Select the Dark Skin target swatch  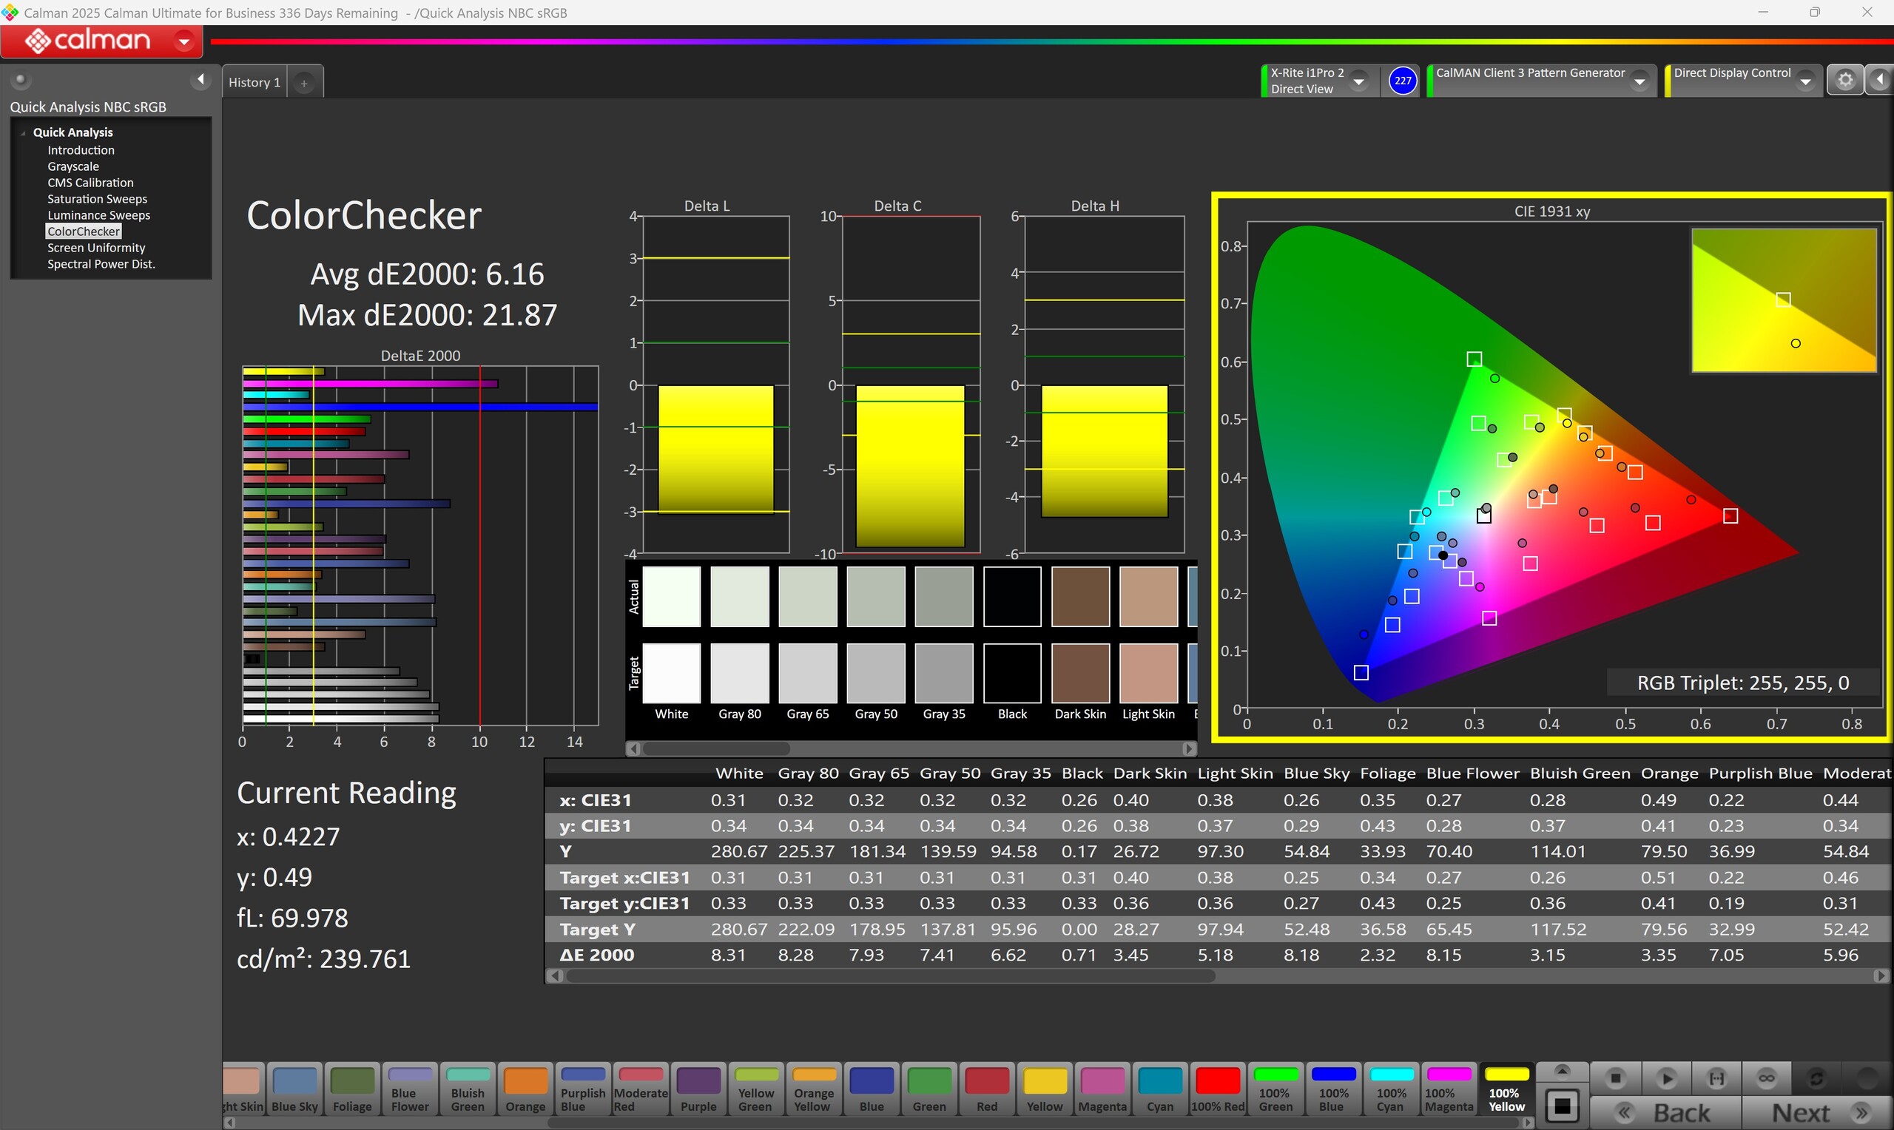coord(1080,673)
